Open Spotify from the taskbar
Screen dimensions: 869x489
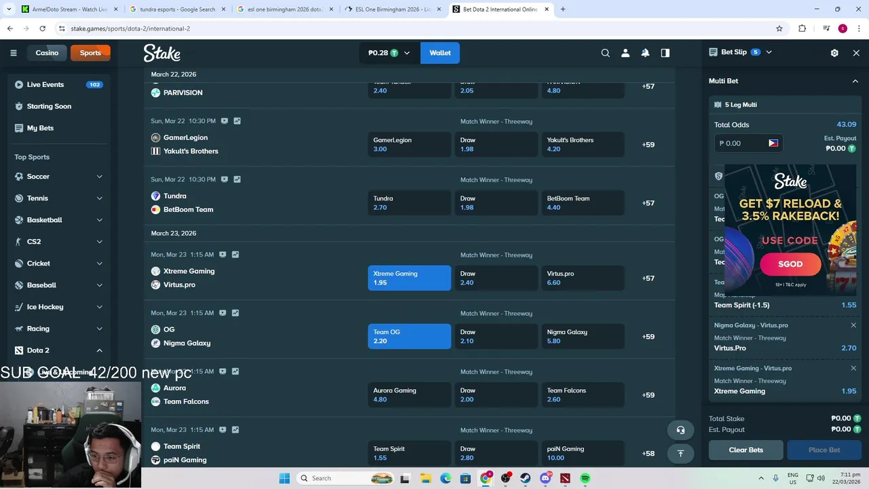click(x=585, y=478)
